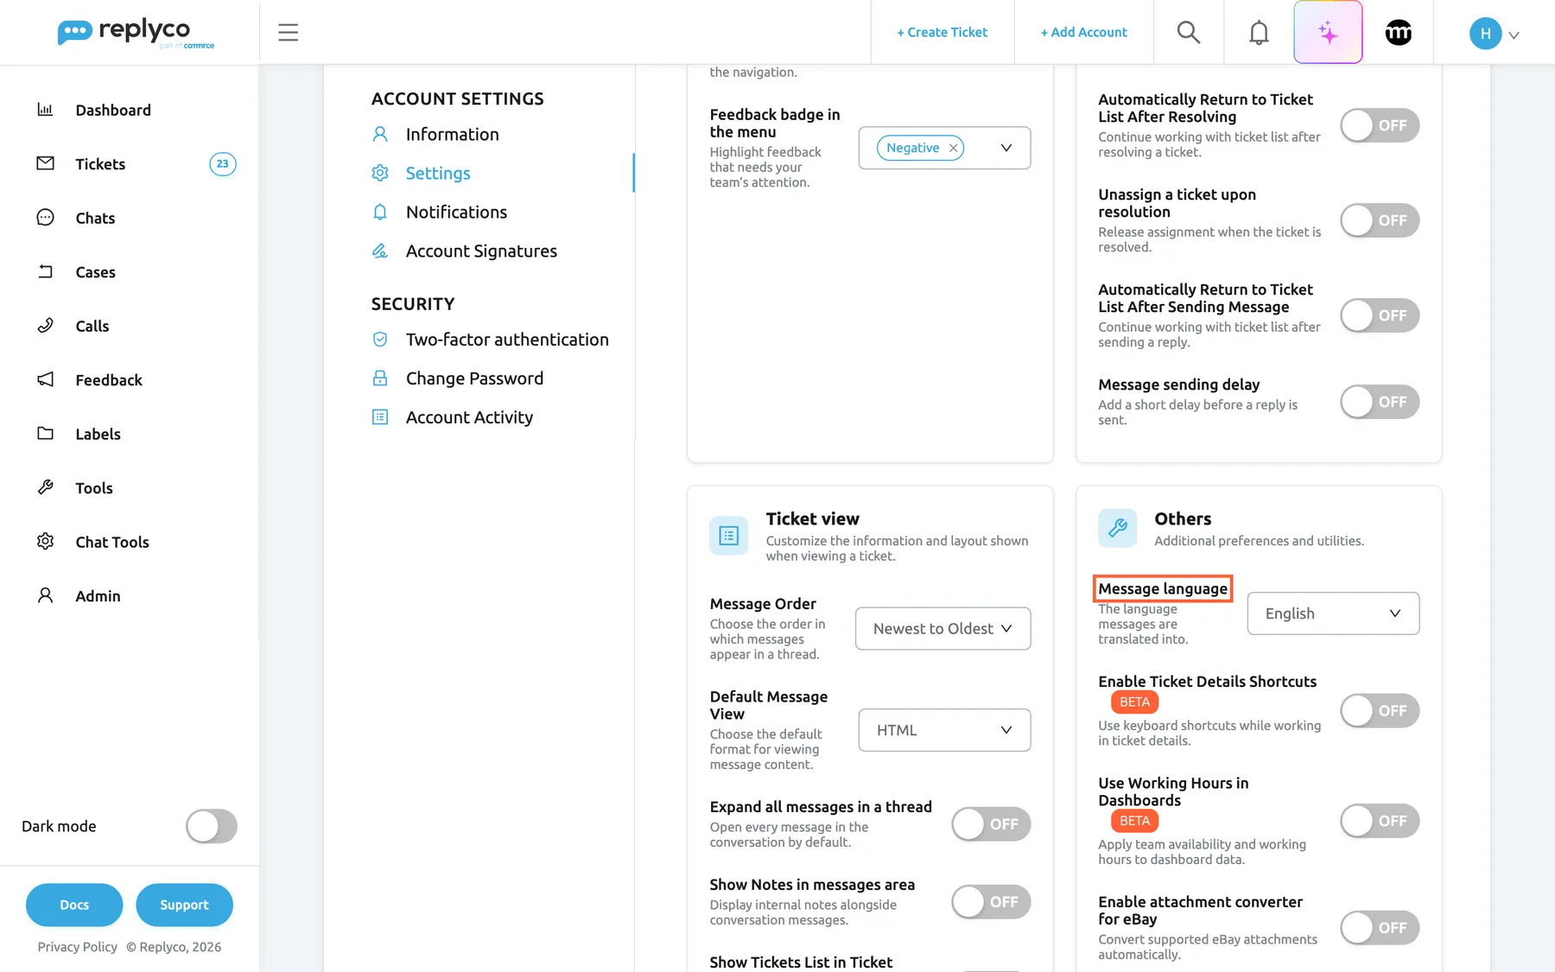Open Account Signatures page
The height and width of the screenshot is (972, 1555).
pyautogui.click(x=481, y=251)
